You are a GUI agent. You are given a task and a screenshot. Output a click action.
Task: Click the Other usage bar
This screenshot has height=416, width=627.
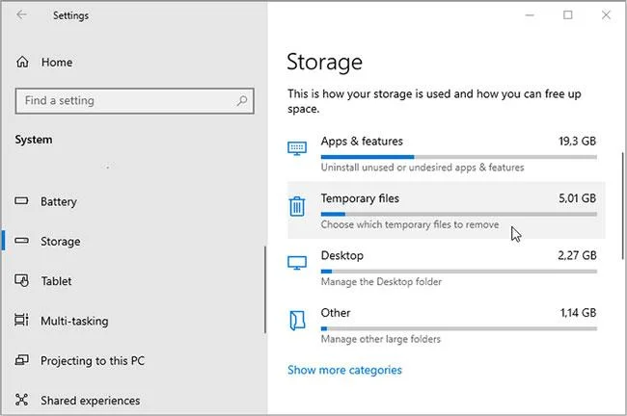(458, 329)
